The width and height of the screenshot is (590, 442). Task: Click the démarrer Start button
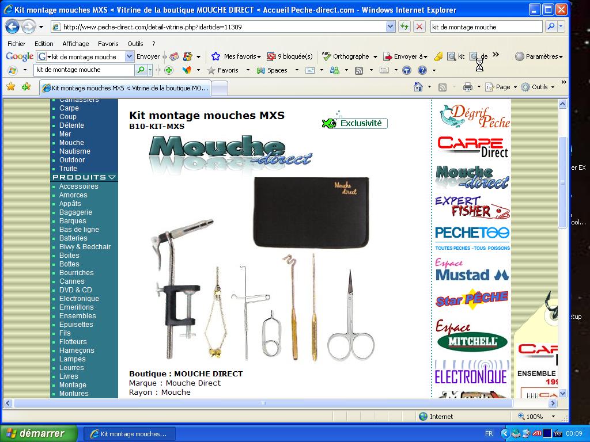coord(39,433)
